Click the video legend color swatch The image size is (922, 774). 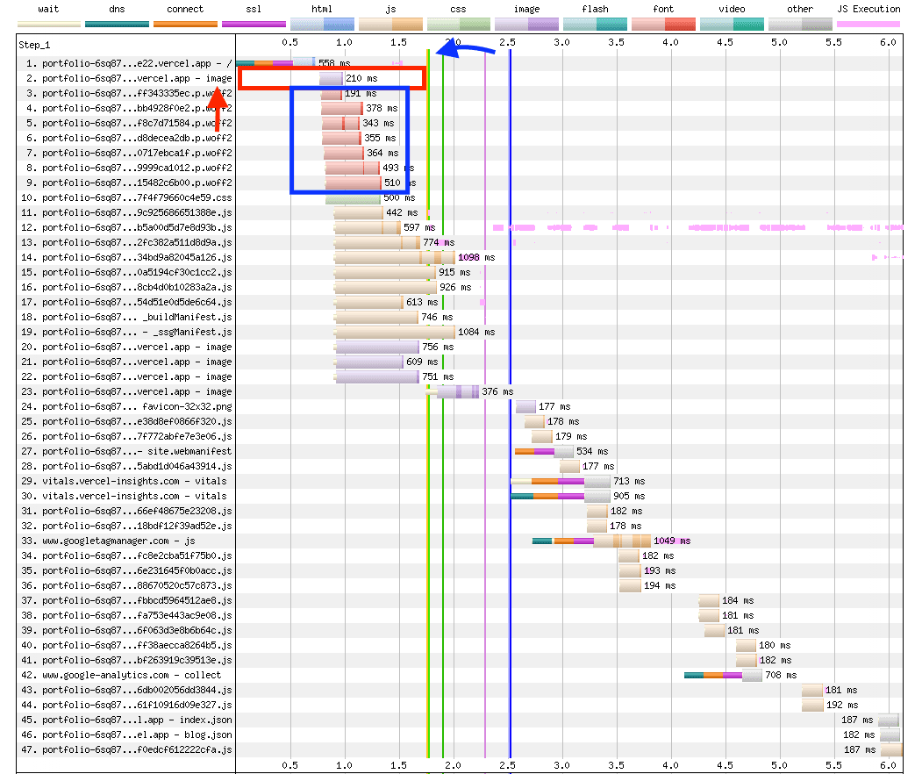[x=732, y=24]
